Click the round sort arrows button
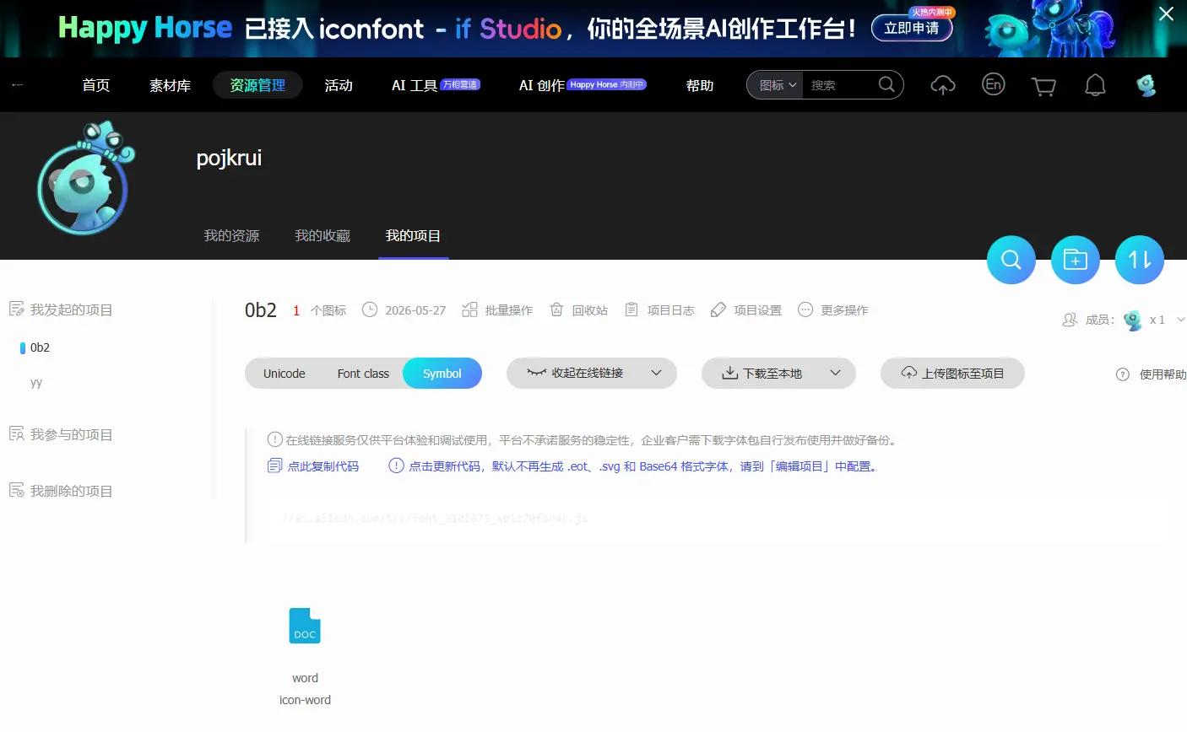The image size is (1187, 732). (1140, 260)
